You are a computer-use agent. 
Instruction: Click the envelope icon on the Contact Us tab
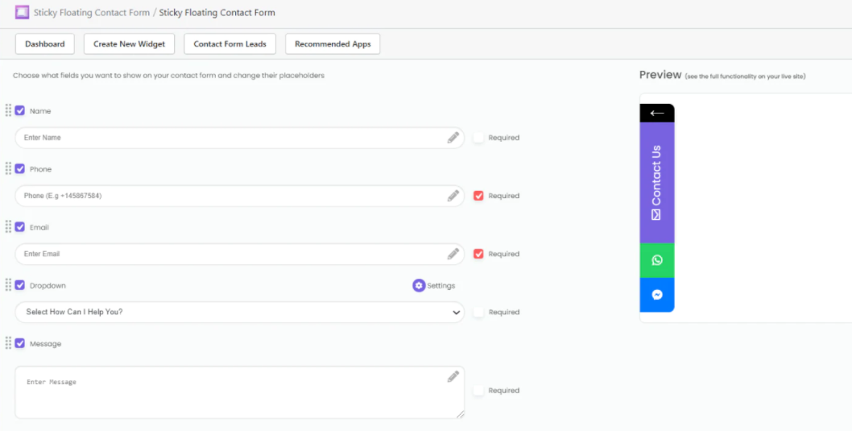coord(656,214)
